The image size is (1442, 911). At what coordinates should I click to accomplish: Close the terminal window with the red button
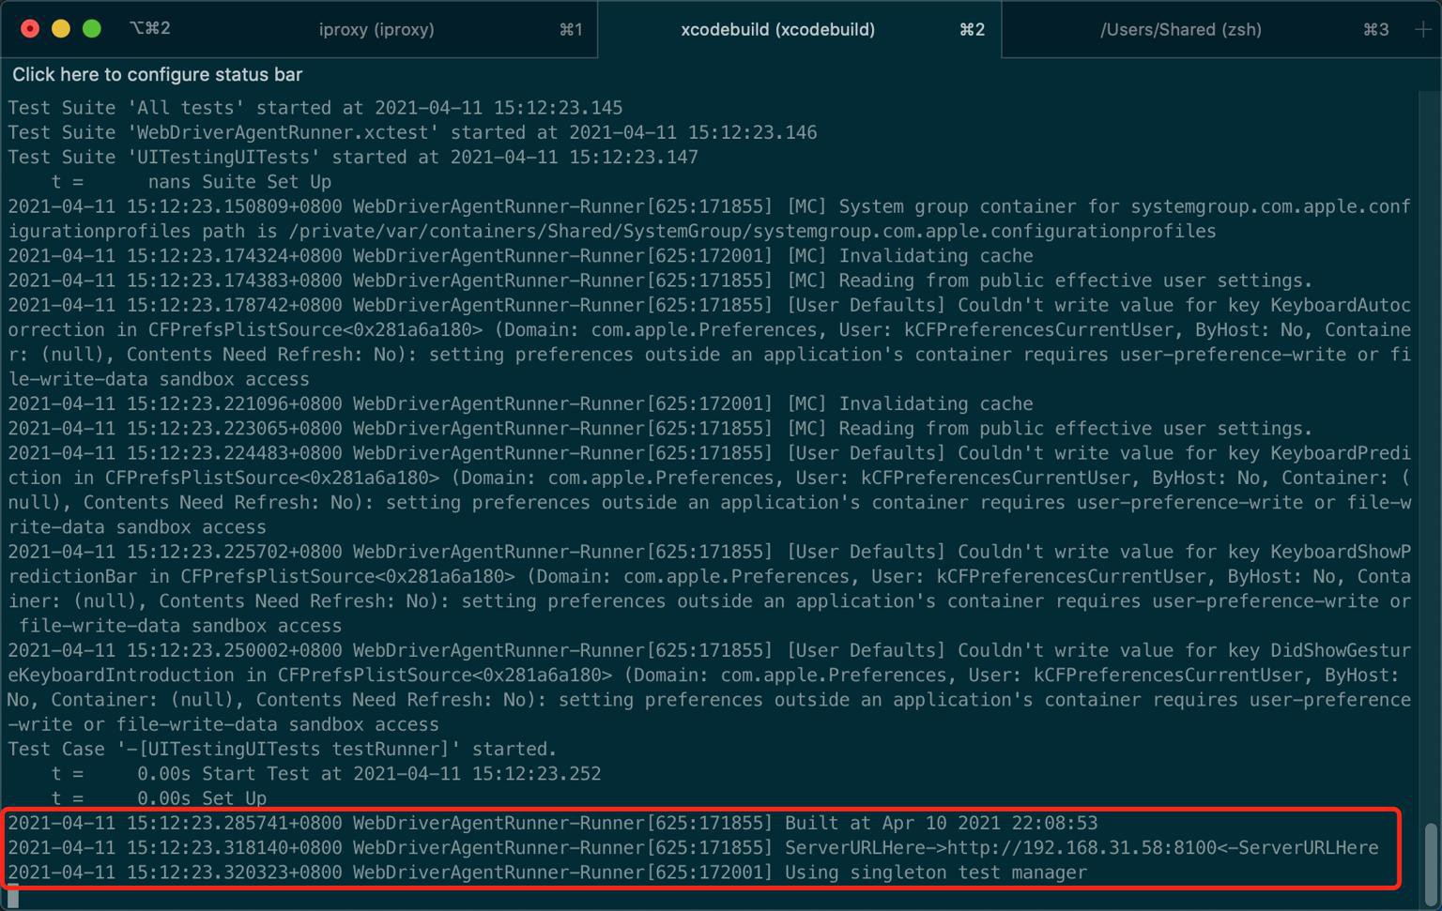[30, 28]
